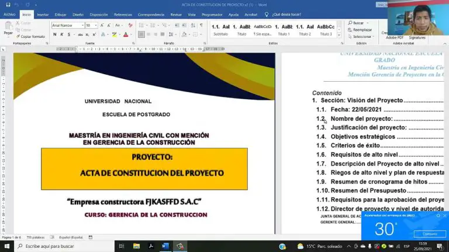Viewport: 449px width, 252px height.
Task: Click the clear formatting icon
Action: tap(129, 26)
